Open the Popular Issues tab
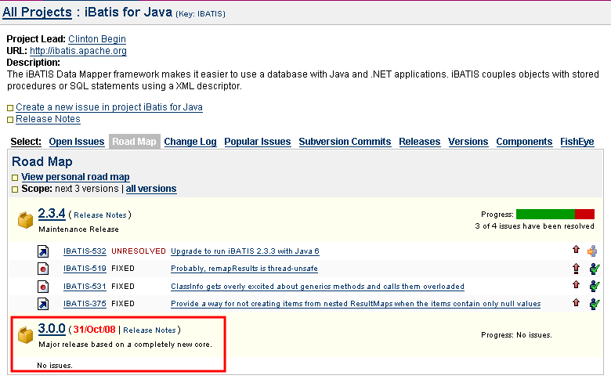Viewport: 611px width, 379px height. point(258,142)
